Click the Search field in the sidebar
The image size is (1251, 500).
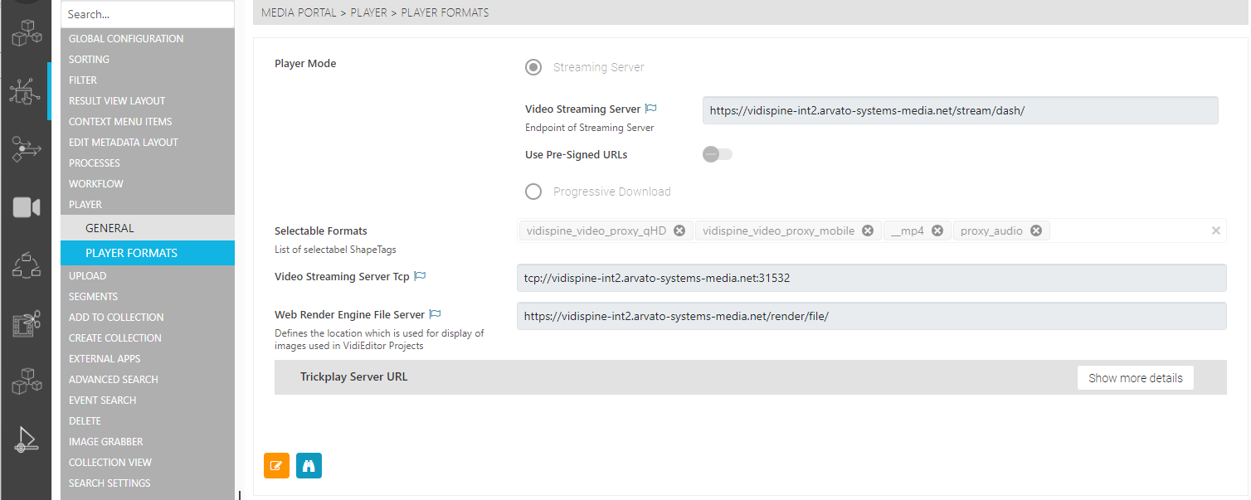coord(148,14)
